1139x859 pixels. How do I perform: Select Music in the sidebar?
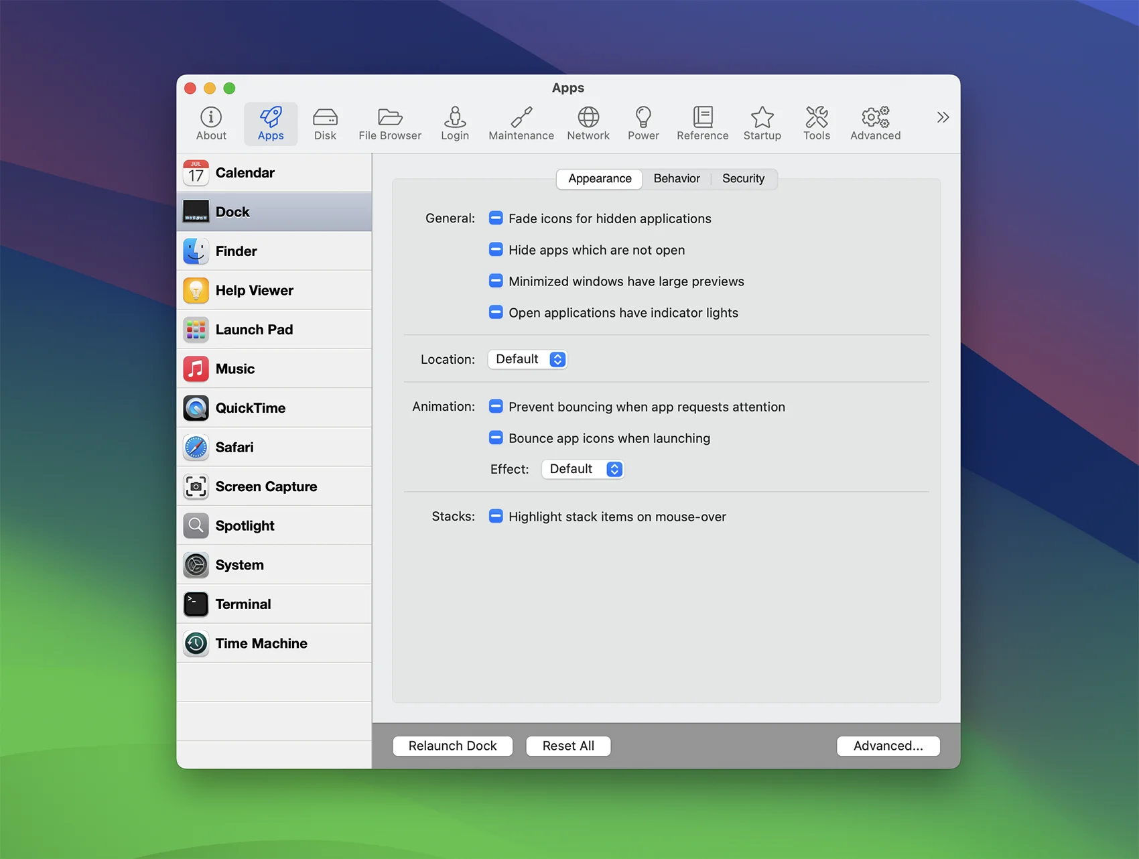[274, 369]
